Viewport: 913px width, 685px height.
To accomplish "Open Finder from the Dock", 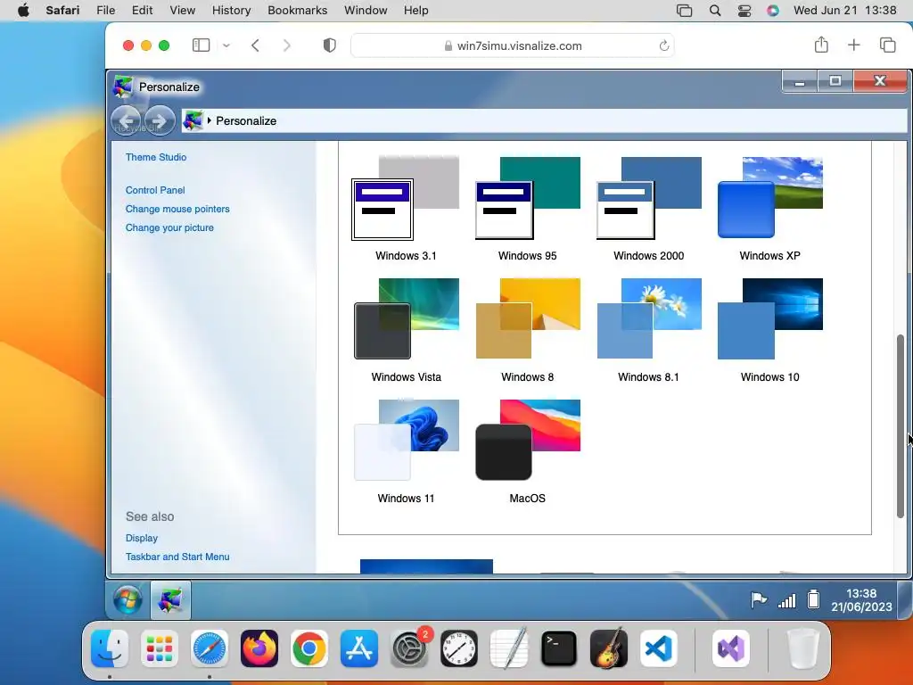I will pos(110,648).
